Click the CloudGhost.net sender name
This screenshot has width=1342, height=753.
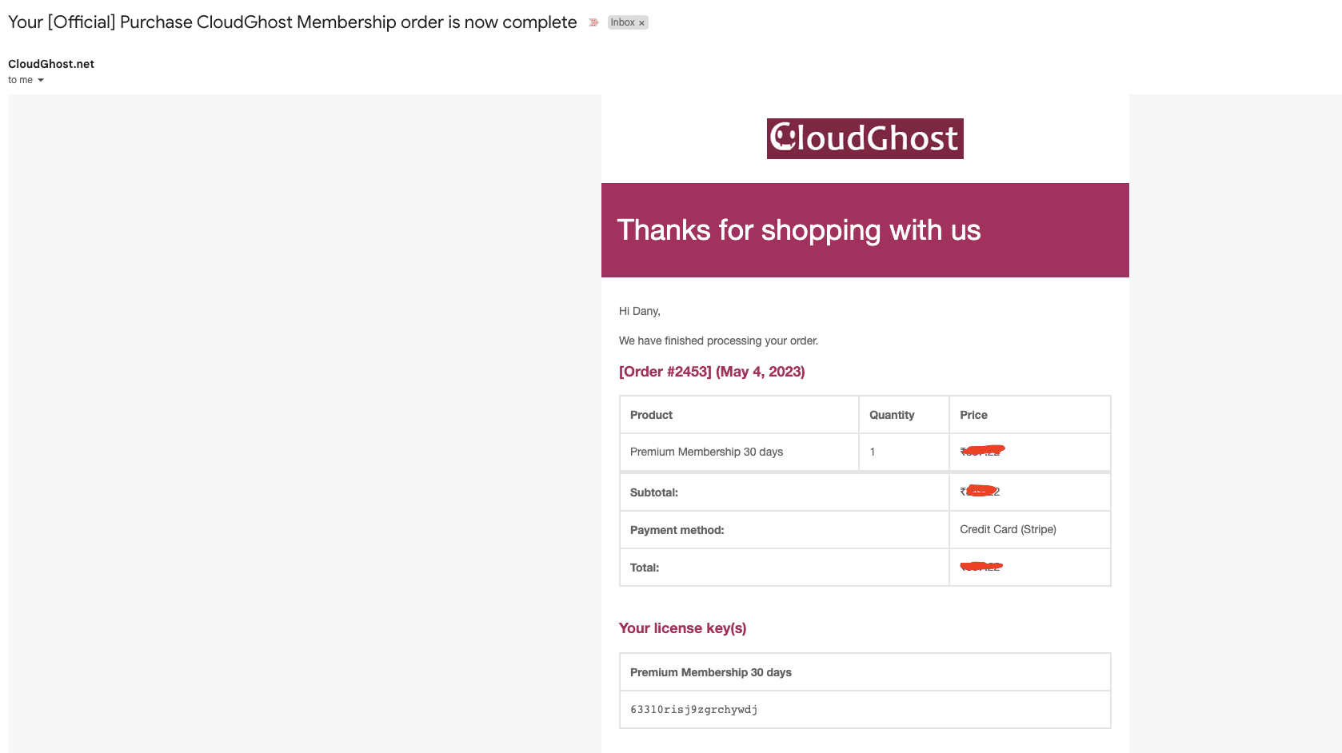(x=51, y=64)
